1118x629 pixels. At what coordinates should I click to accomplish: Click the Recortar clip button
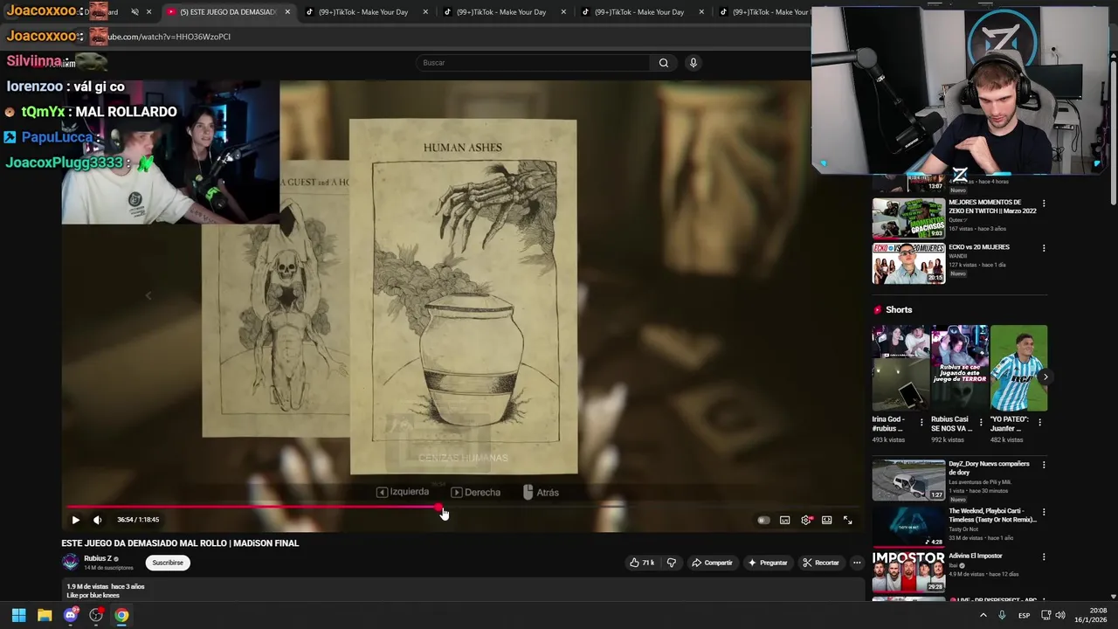pyautogui.click(x=821, y=563)
